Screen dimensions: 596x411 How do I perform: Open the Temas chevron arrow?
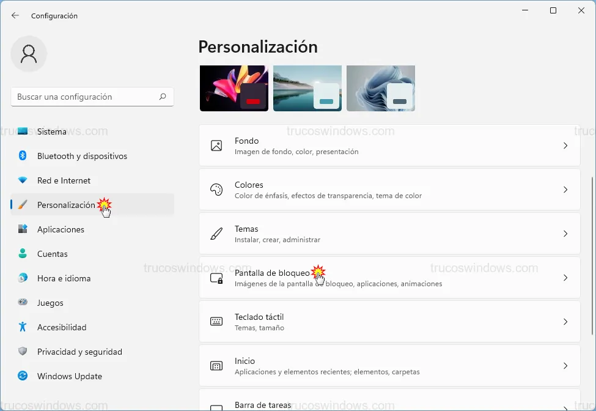565,234
